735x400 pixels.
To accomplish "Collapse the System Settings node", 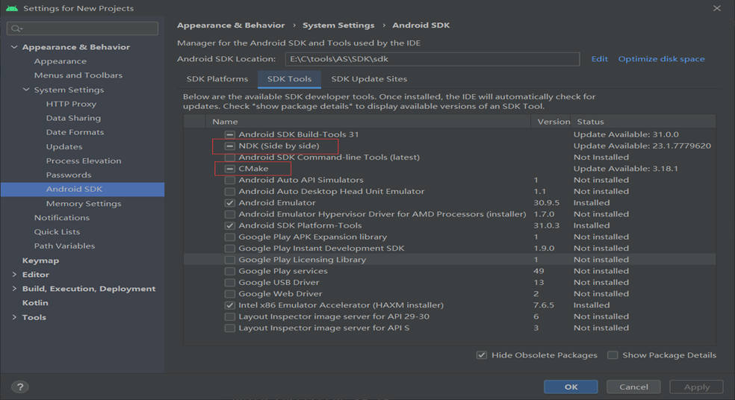I will [x=26, y=90].
